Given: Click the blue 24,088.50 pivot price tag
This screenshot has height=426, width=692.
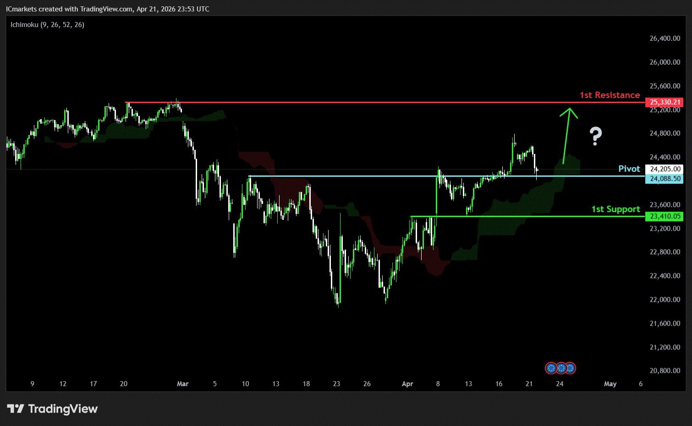Looking at the screenshot, I should point(665,179).
